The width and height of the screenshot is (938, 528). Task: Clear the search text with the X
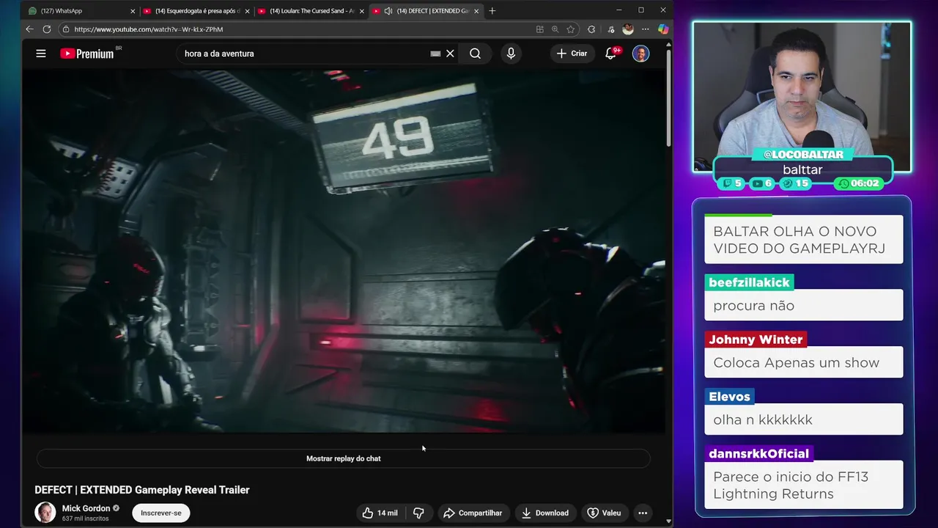450,54
